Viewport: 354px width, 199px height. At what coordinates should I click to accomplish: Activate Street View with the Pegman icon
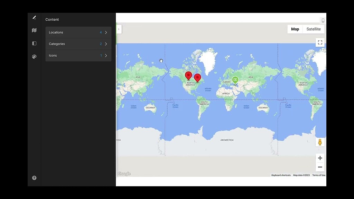320,142
